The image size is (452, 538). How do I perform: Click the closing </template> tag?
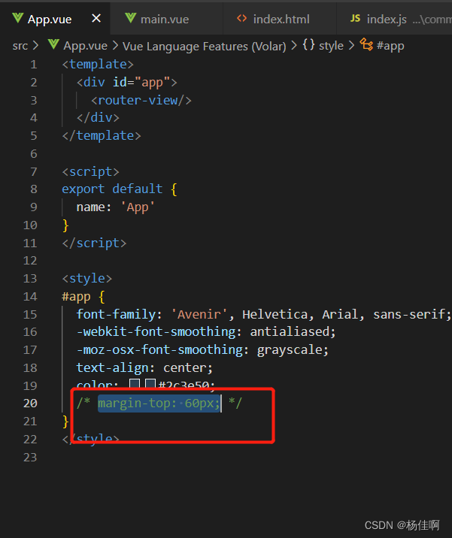click(102, 136)
